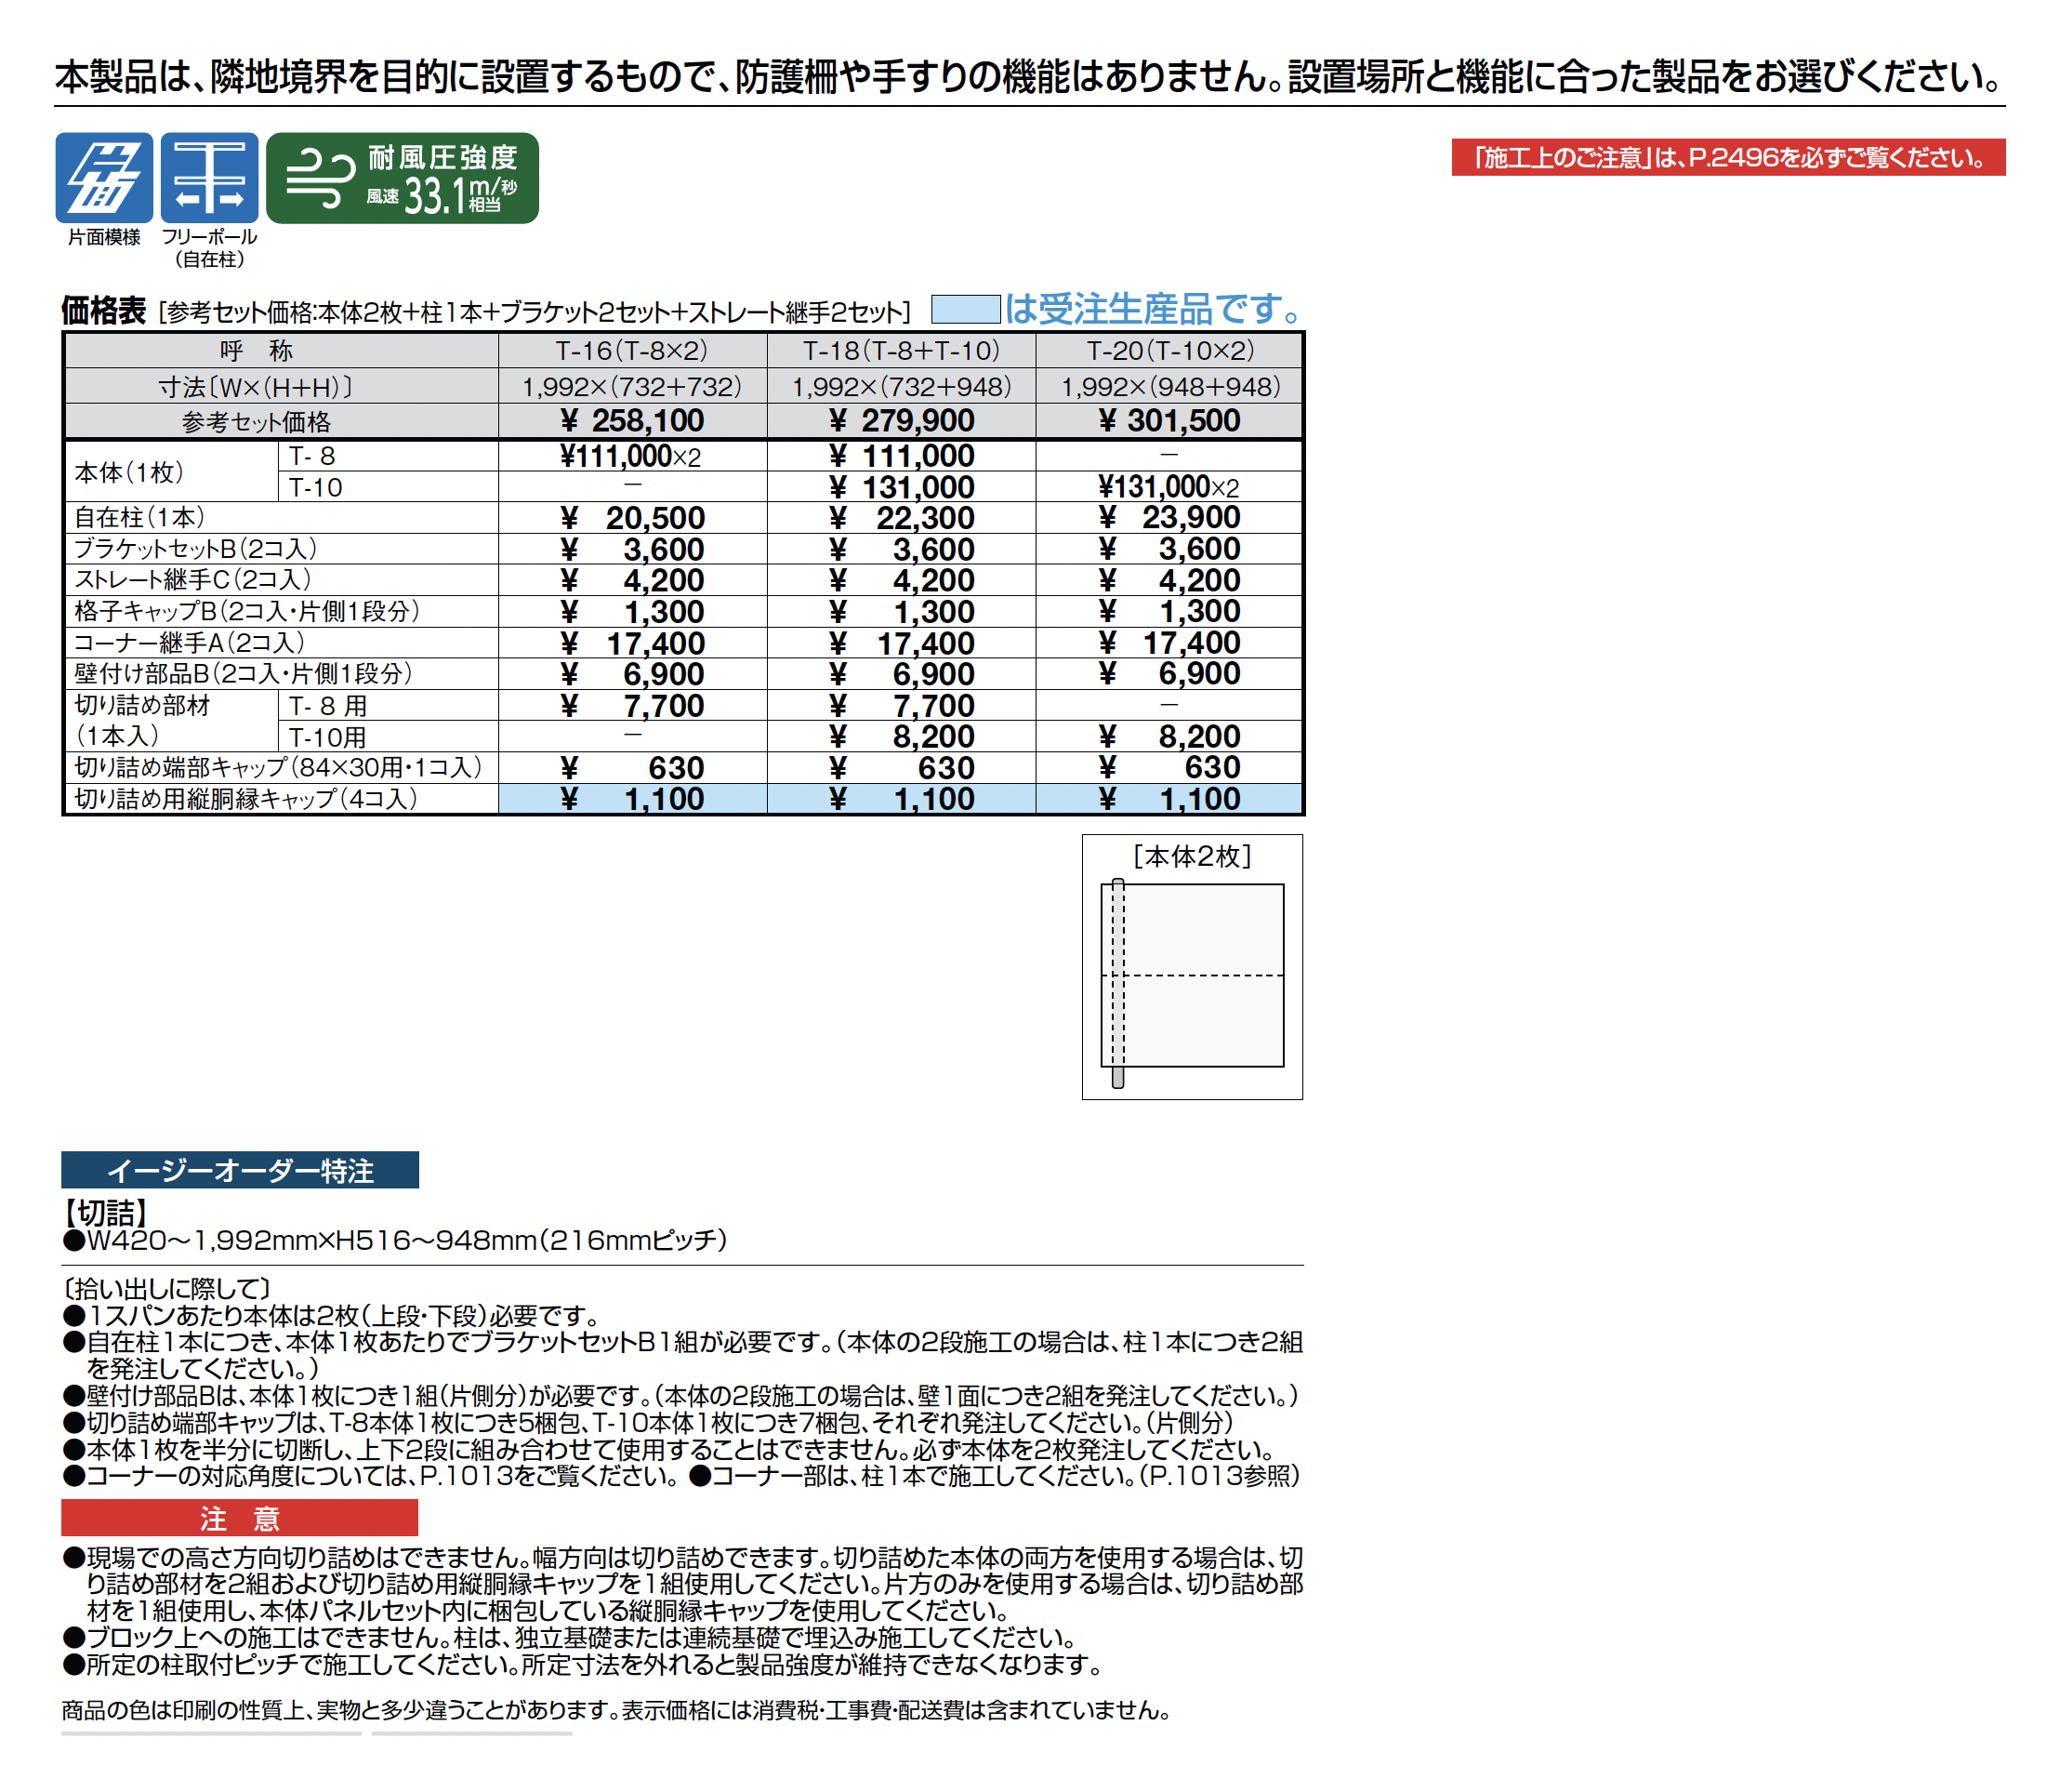The height and width of the screenshot is (1792, 2060).
Task: Click the light blue 受注生産品 legend swatch
Action: [x=965, y=309]
